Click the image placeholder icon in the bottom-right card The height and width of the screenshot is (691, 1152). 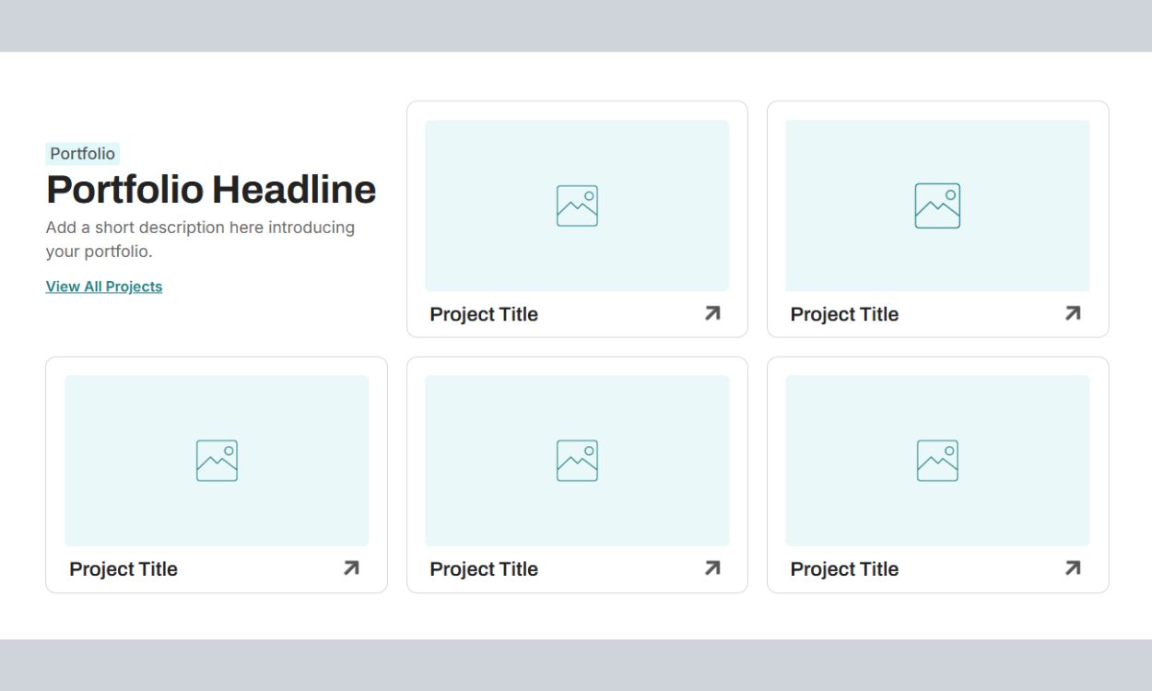pos(937,461)
